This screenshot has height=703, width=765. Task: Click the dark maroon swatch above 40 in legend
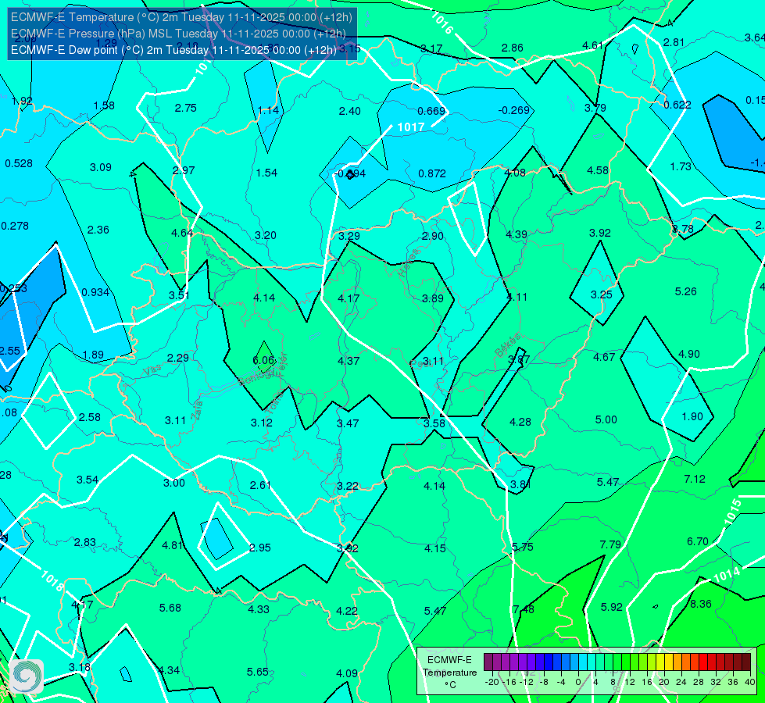(746, 662)
